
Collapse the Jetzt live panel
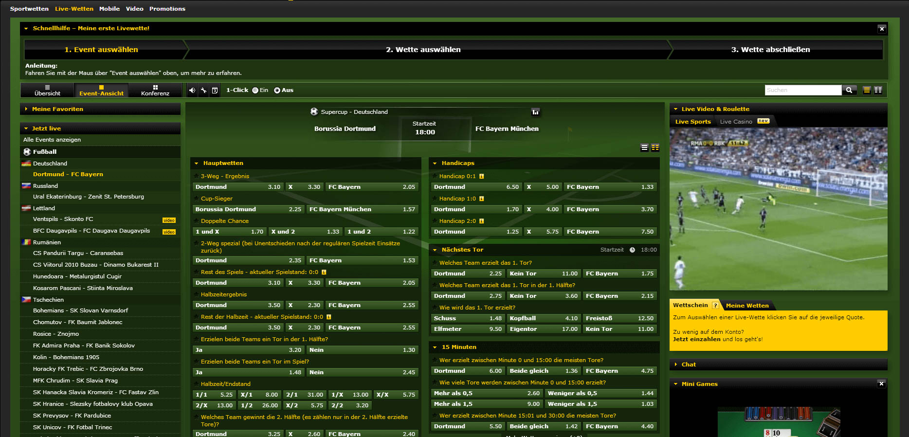coord(26,128)
